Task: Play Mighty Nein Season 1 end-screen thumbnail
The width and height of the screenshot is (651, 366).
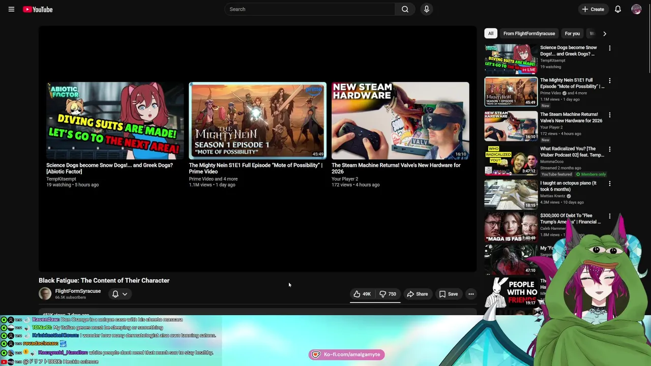Action: coord(257,120)
